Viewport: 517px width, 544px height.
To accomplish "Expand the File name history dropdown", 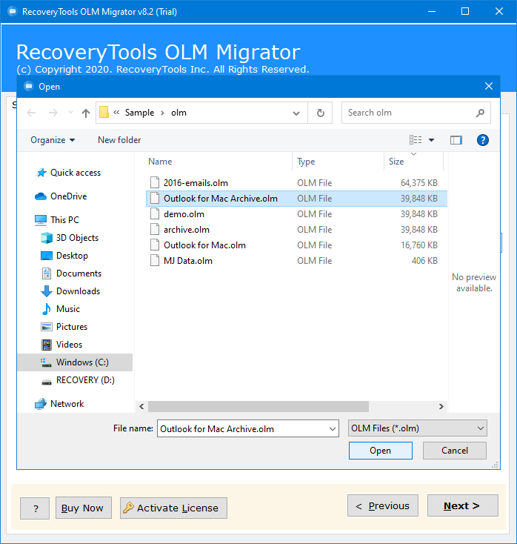I will pyautogui.click(x=332, y=429).
